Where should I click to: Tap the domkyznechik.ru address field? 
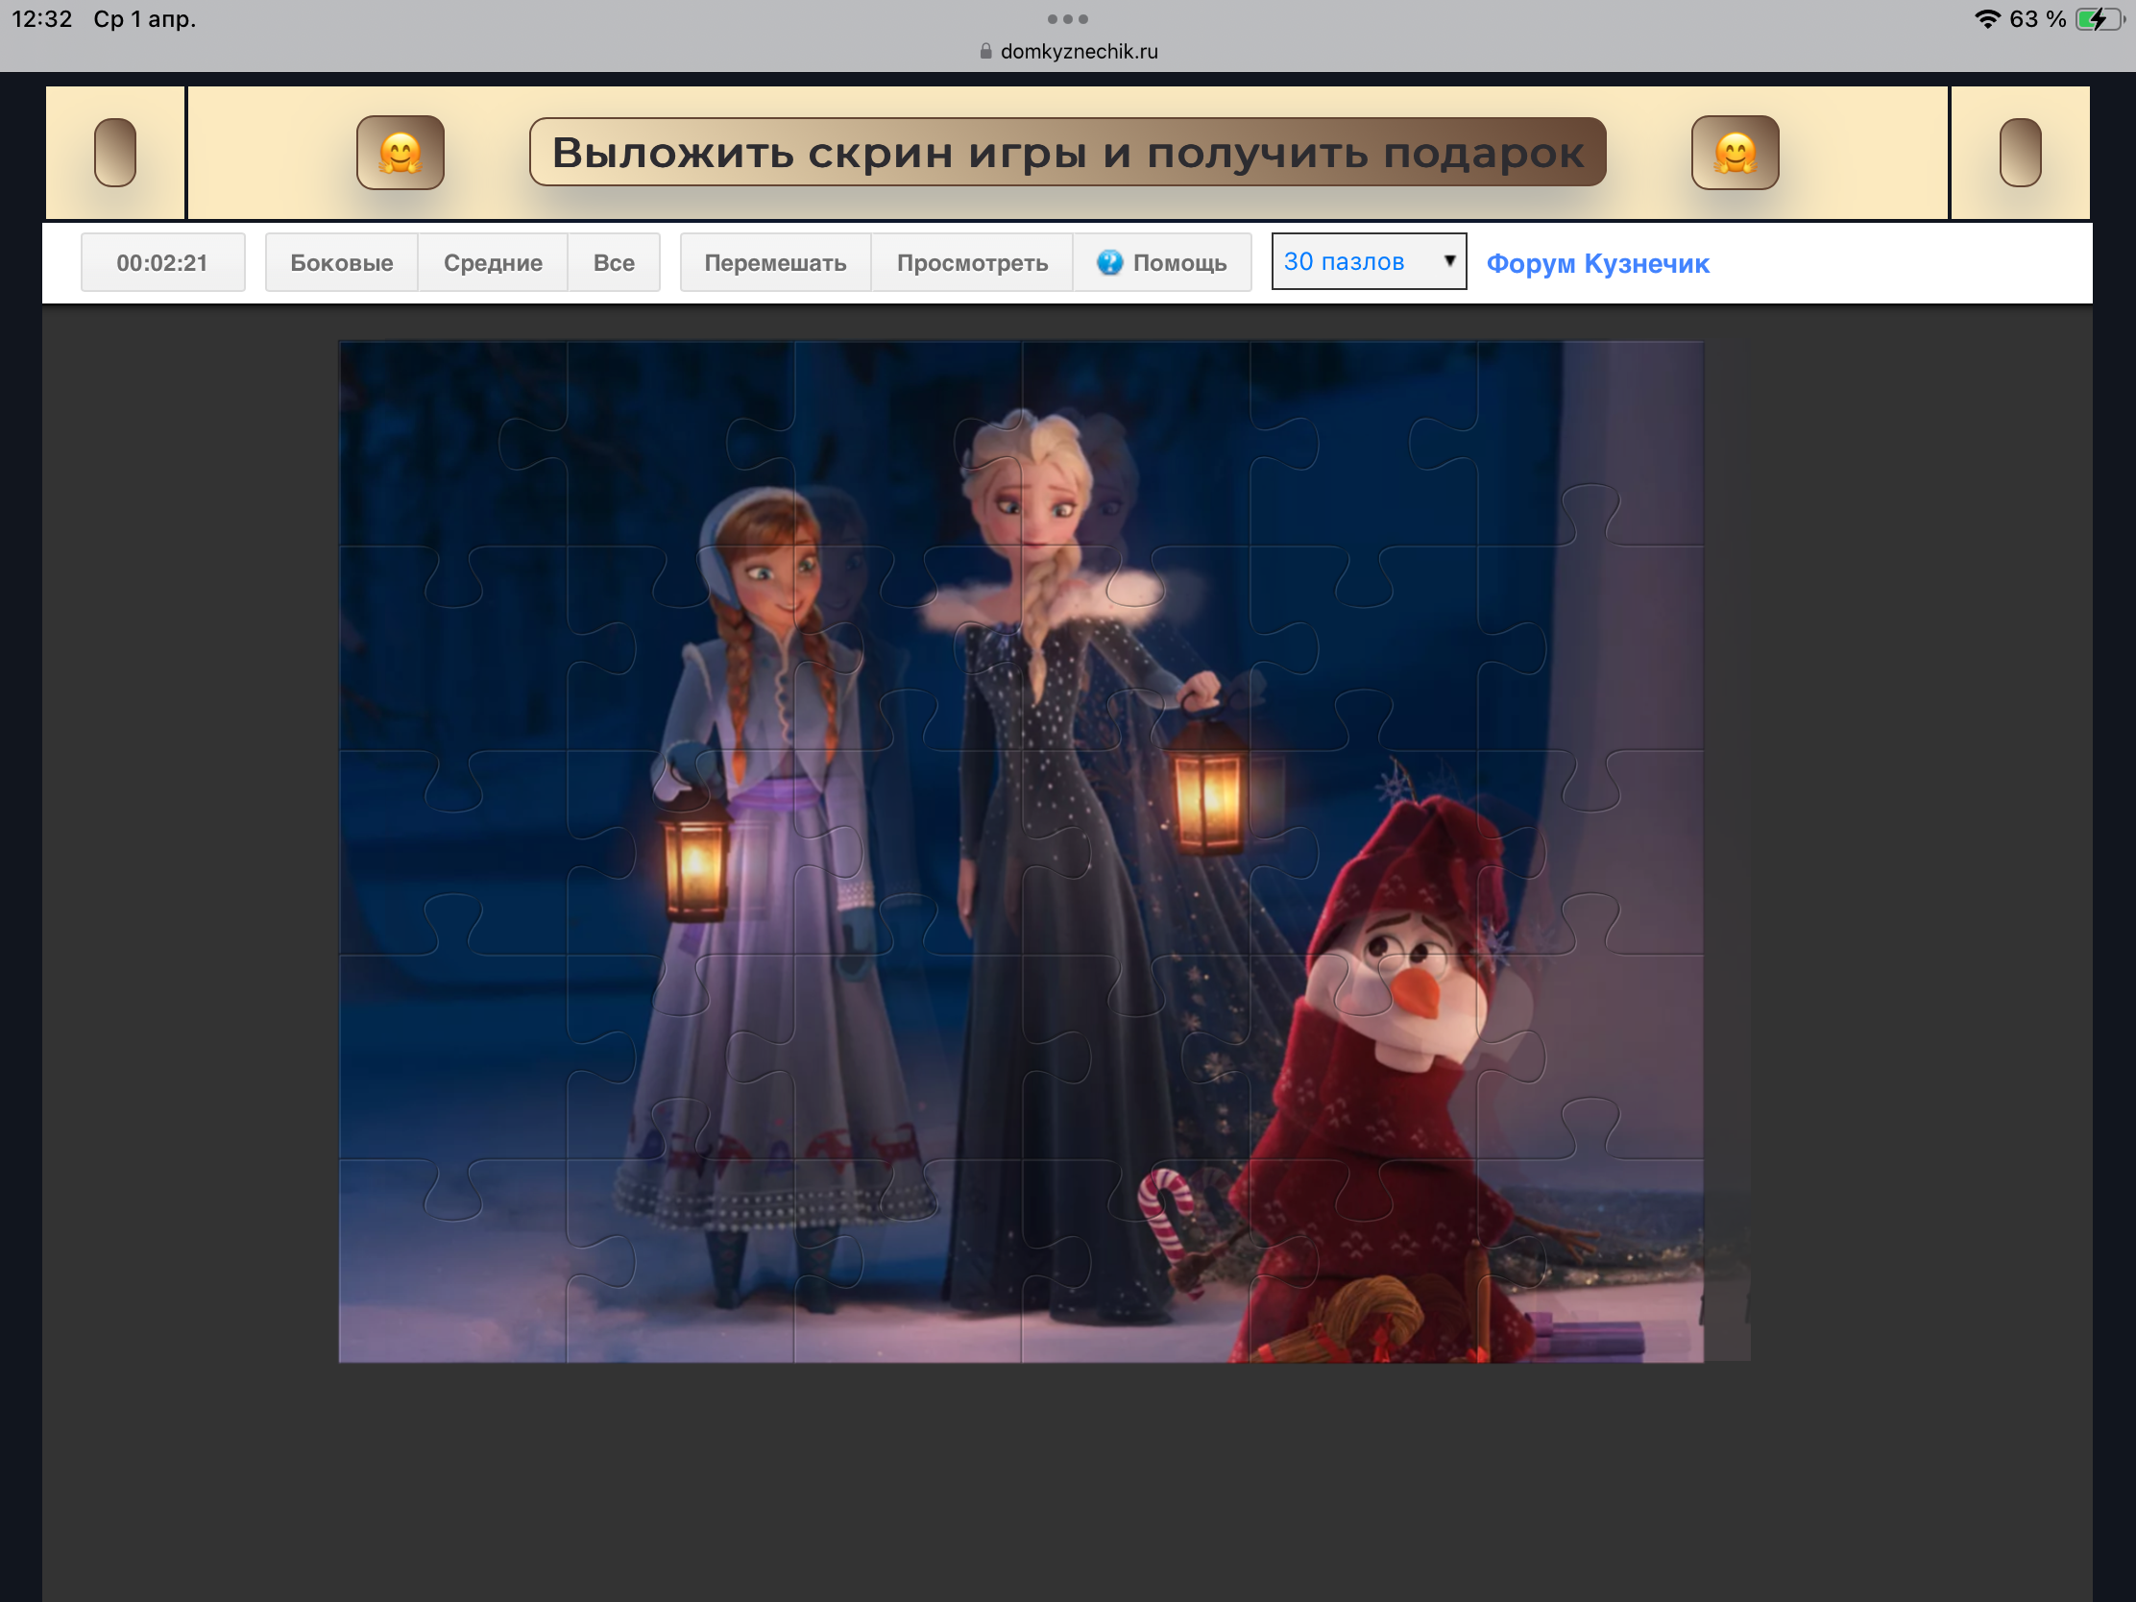(x=1079, y=51)
